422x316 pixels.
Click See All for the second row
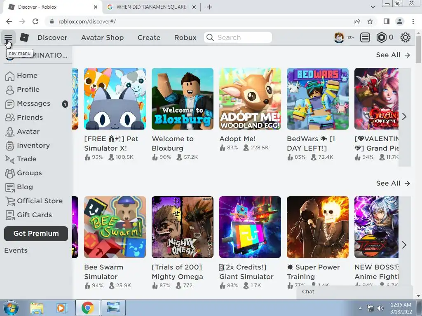click(x=393, y=183)
